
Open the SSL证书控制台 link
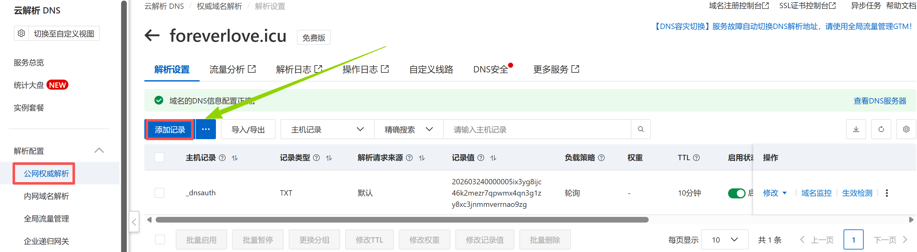click(x=807, y=6)
